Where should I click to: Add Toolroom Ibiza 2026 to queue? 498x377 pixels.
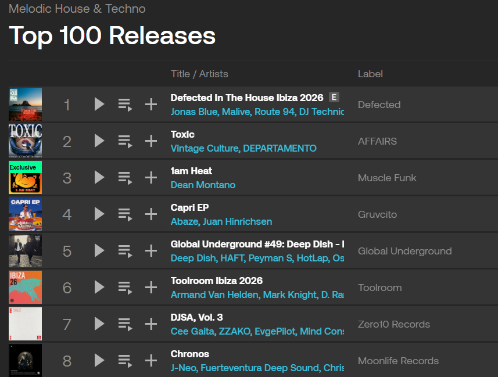[x=125, y=288]
